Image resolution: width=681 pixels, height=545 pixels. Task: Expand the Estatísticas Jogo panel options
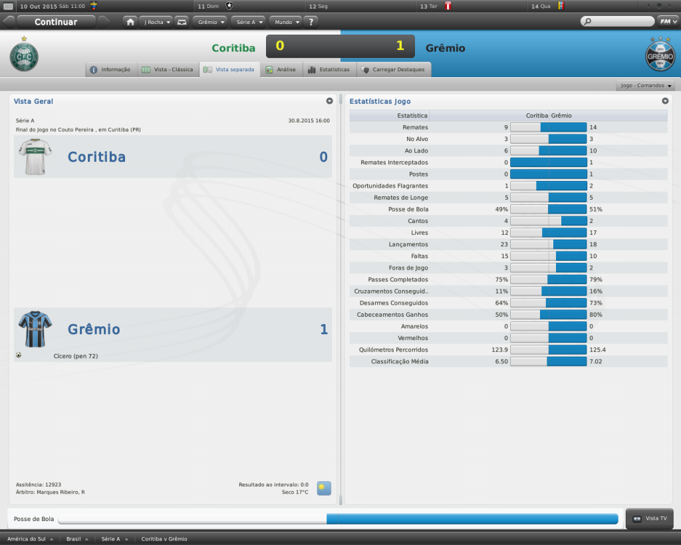665,101
